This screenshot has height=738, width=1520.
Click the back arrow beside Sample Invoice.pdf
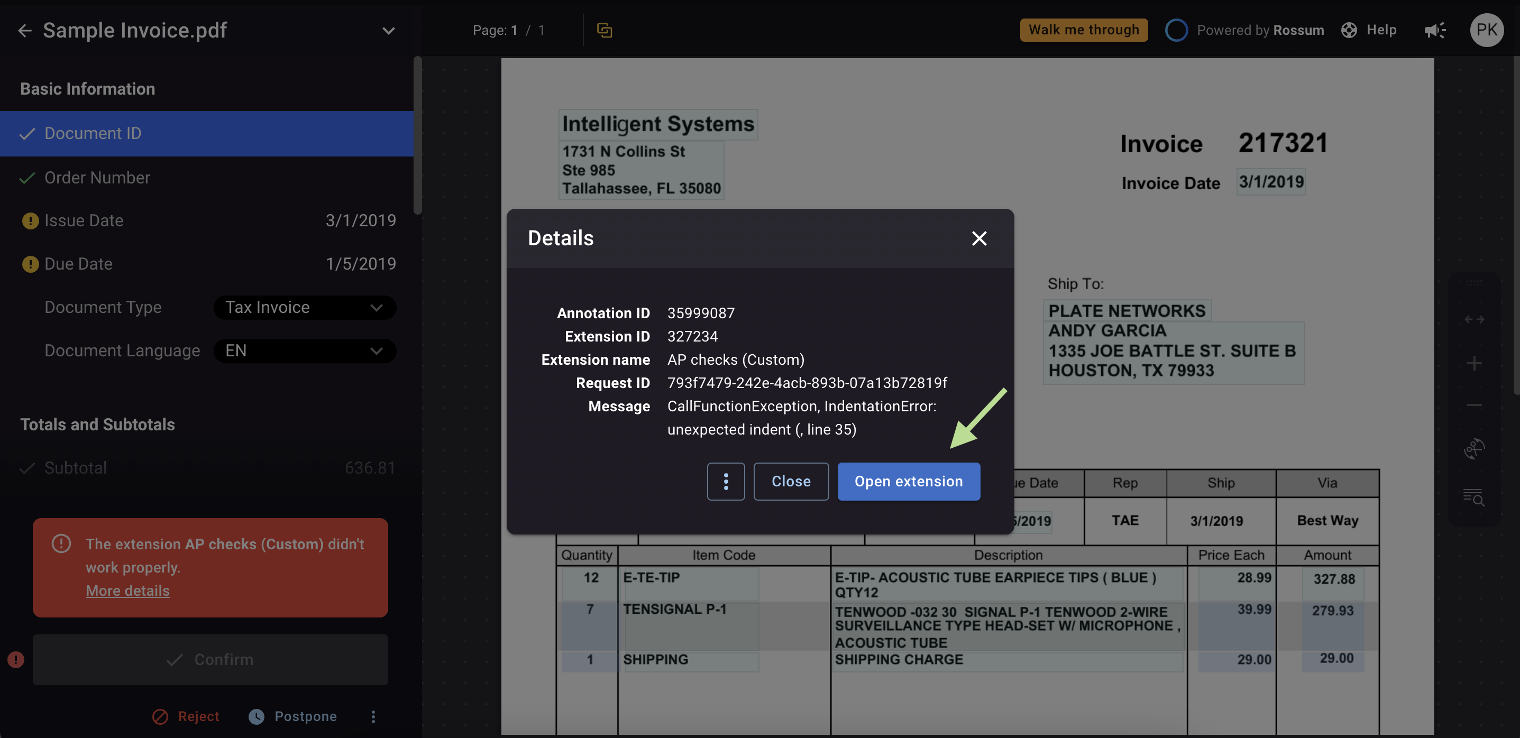24,30
